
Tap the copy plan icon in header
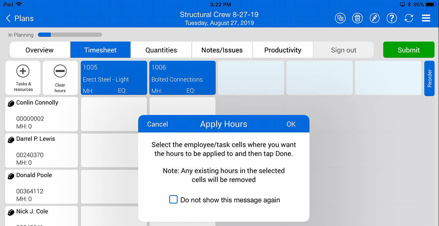click(x=340, y=18)
